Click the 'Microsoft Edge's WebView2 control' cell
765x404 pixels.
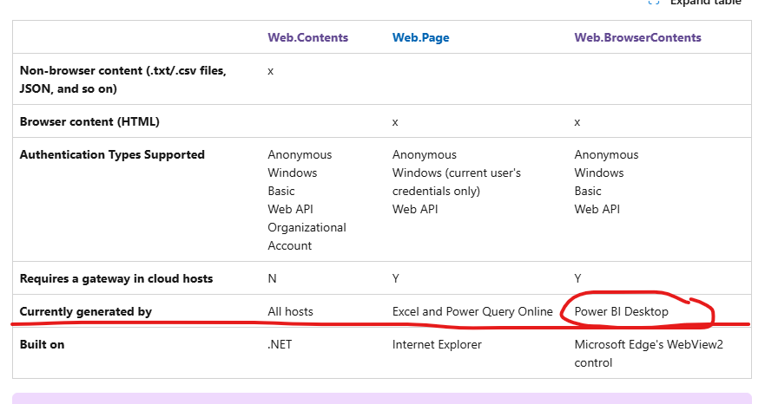click(649, 354)
